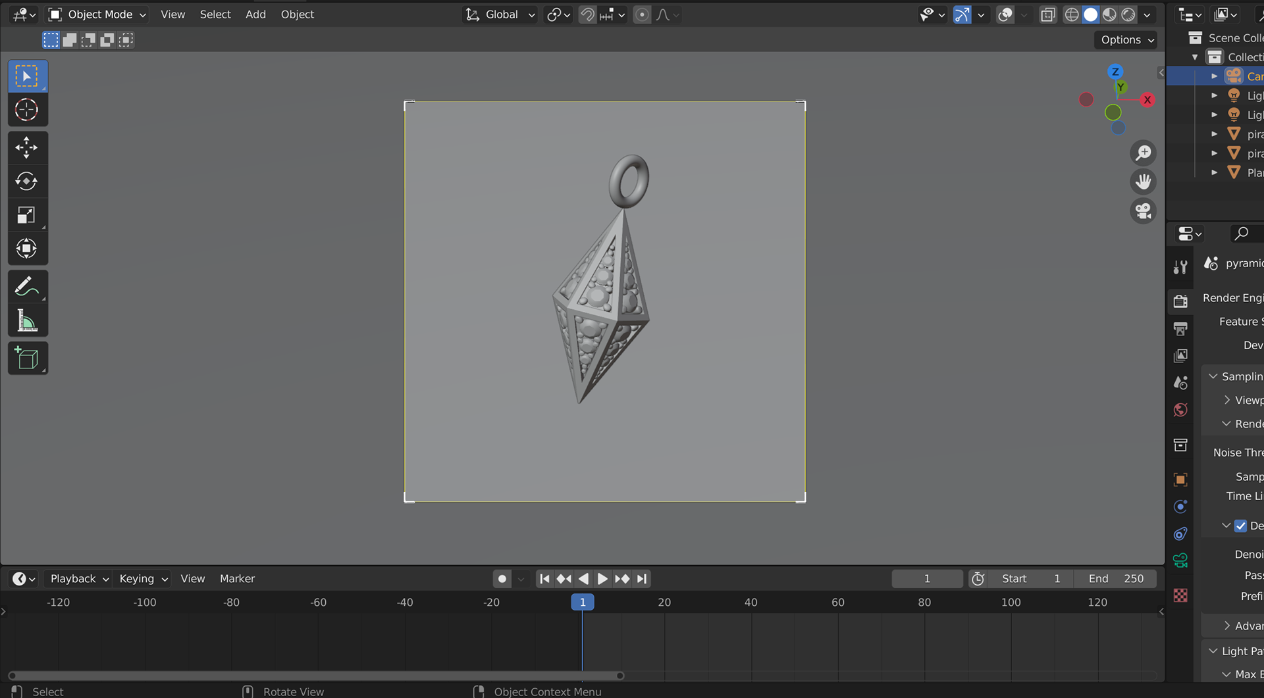Click the current frame number field
Image resolution: width=1264 pixels, height=698 pixels.
(x=927, y=579)
